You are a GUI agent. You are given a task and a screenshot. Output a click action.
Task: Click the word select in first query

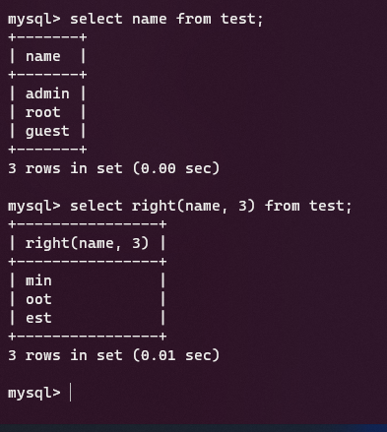click(97, 19)
